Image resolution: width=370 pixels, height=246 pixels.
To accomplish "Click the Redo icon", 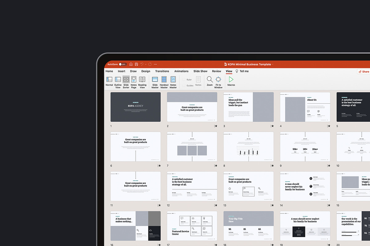I will click(x=150, y=64).
